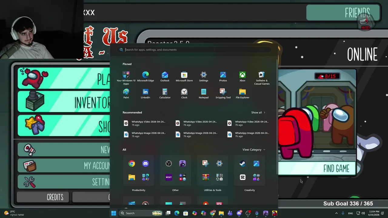Launch Microsoft Edge from Pinned apps

(x=145, y=77)
